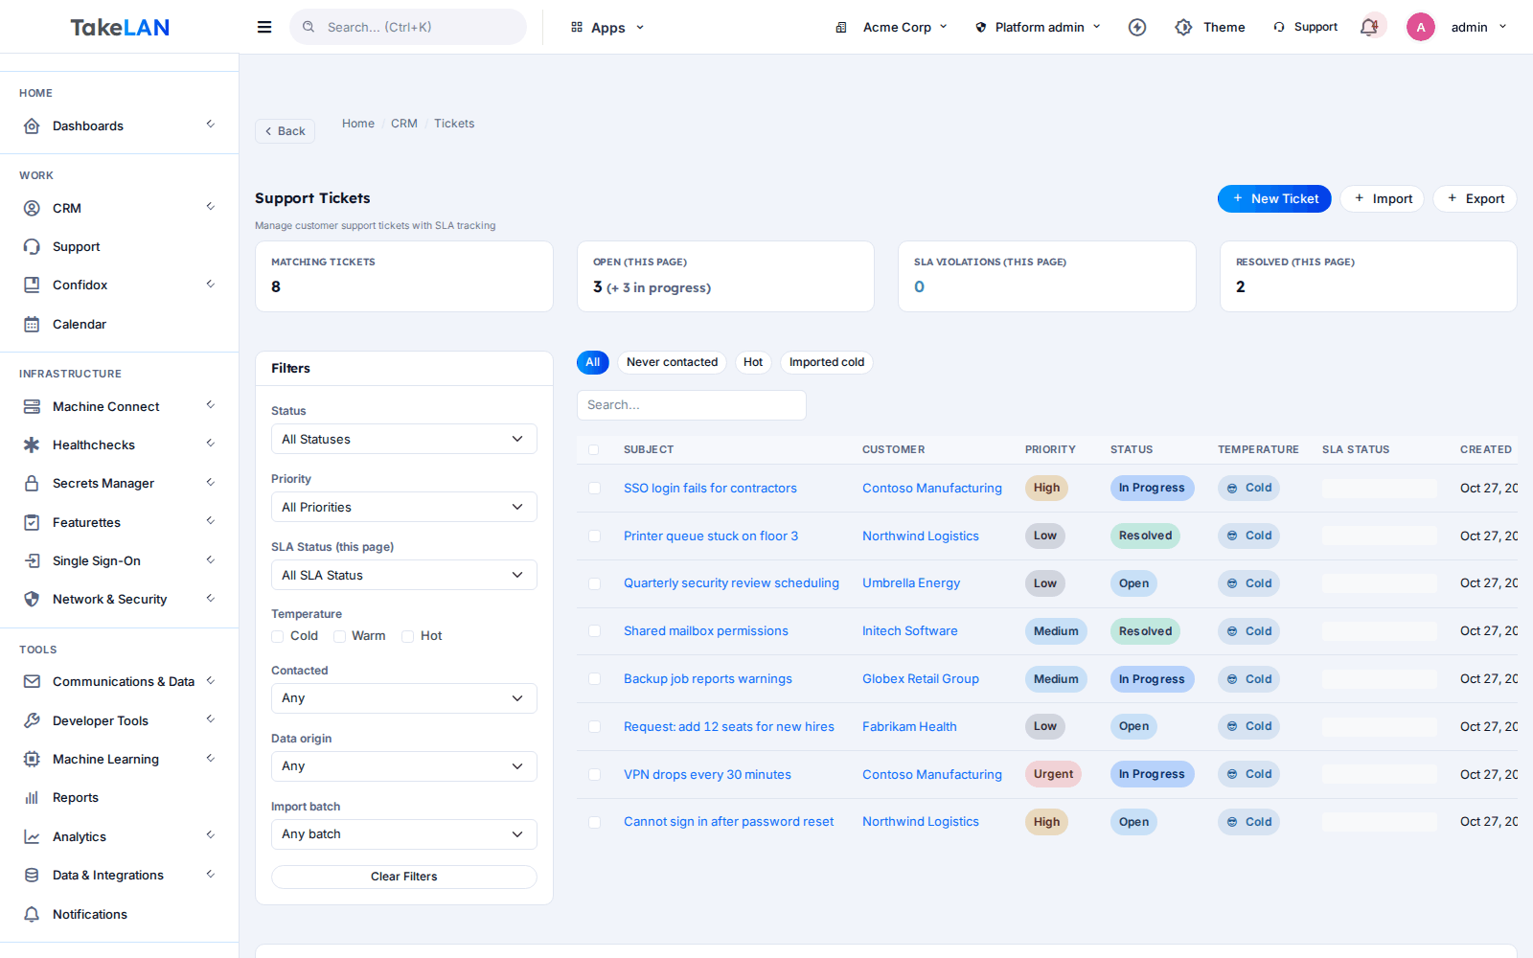
Task: Select the All filter tab
Action: [x=593, y=362]
